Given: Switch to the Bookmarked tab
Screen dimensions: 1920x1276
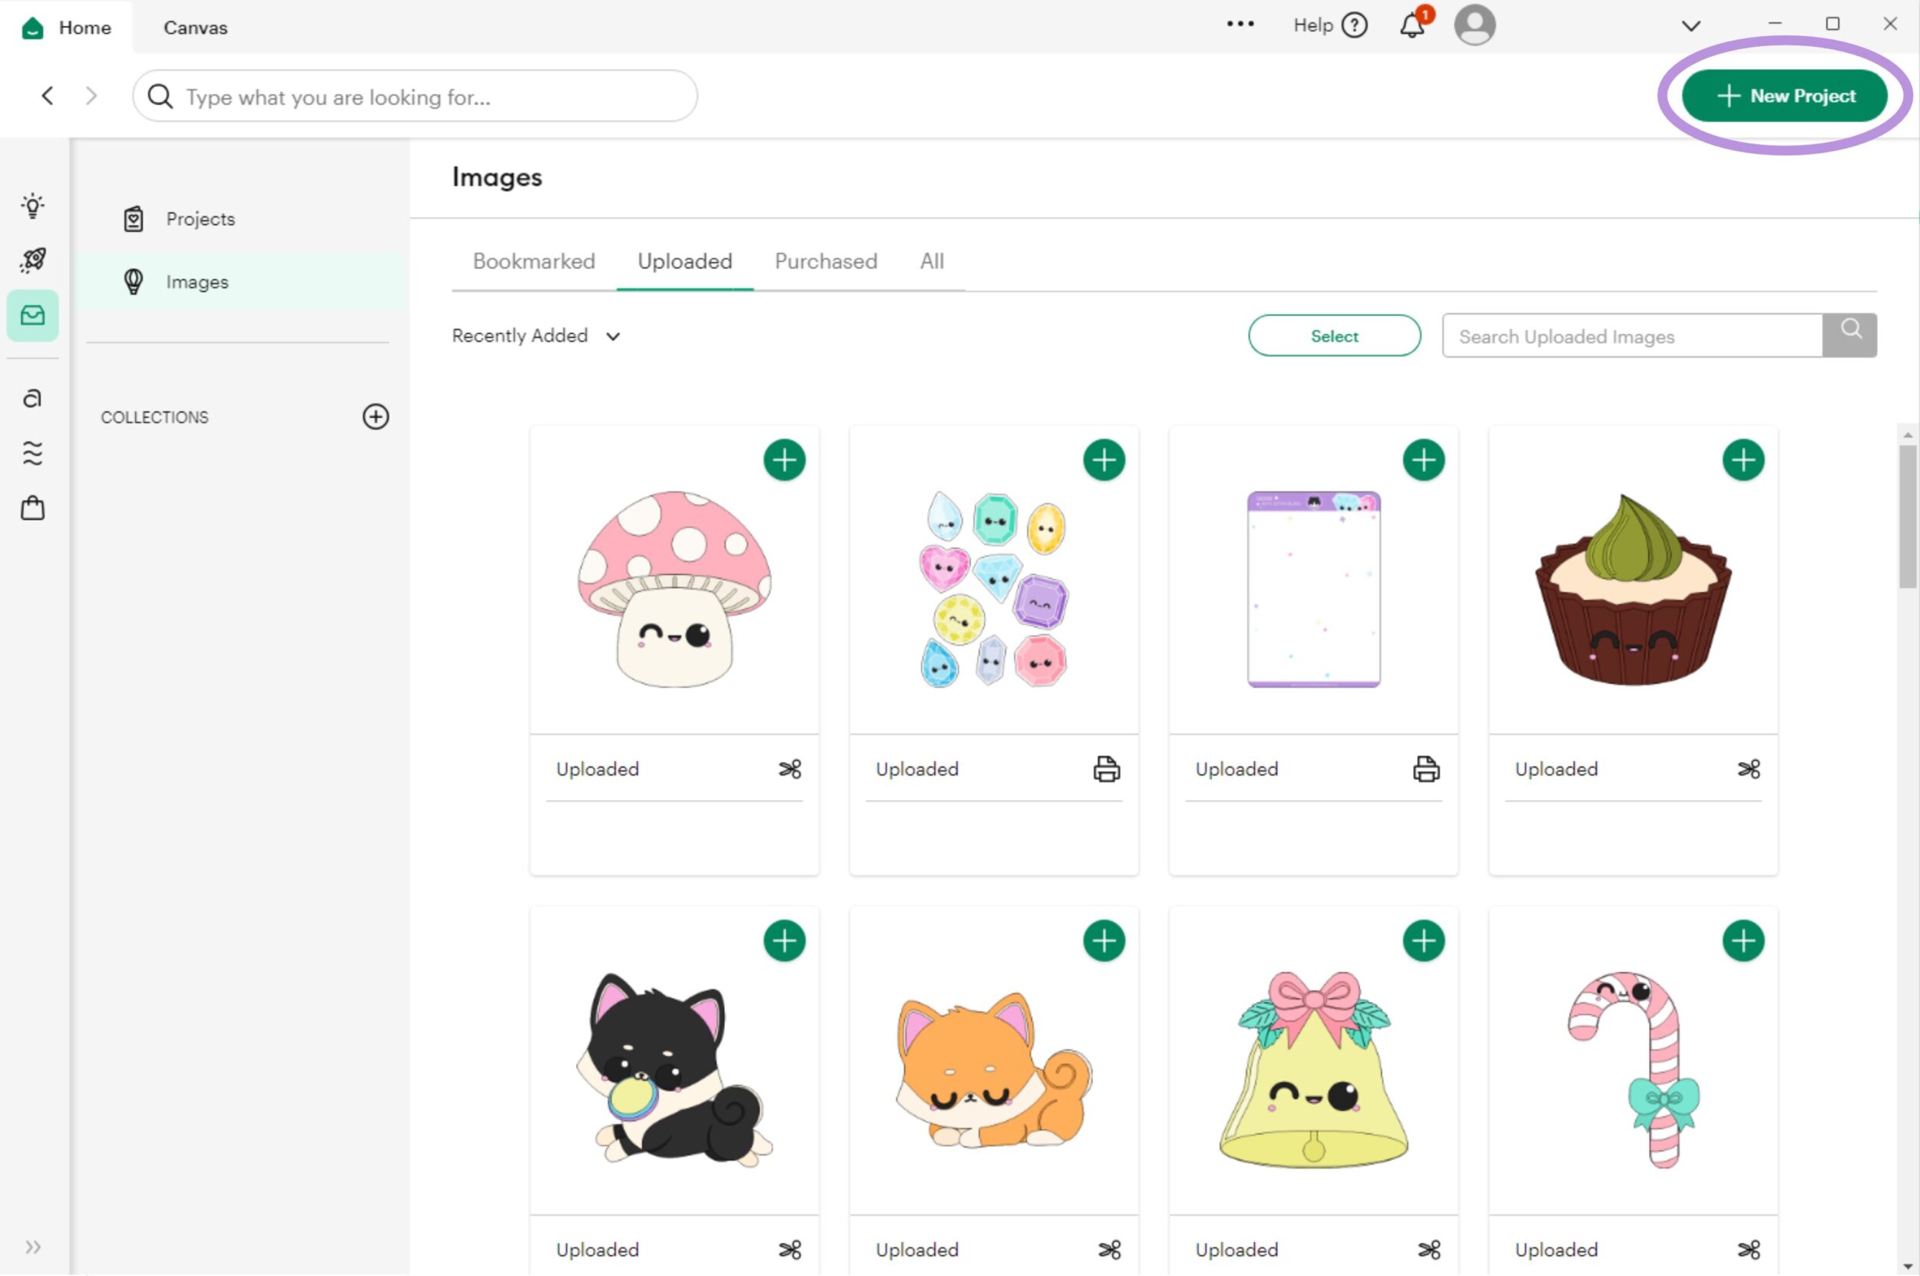Looking at the screenshot, I should point(534,261).
